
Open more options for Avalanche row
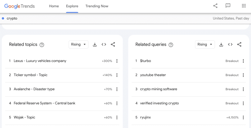[117, 89]
